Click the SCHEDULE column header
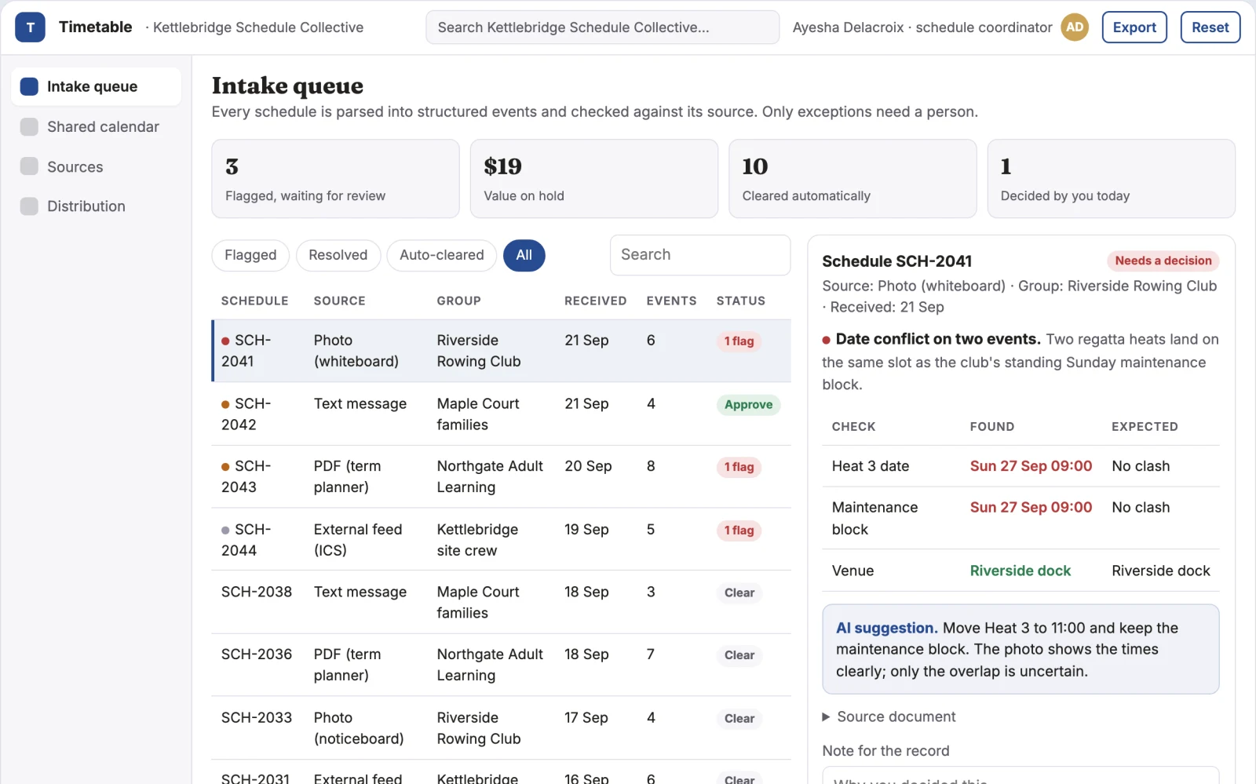1256x784 pixels. pos(254,301)
